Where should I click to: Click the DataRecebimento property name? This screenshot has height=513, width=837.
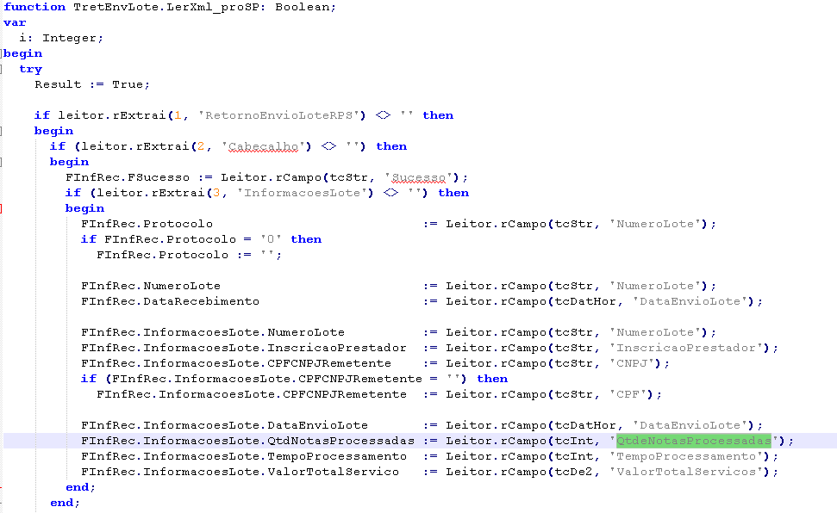(201, 300)
